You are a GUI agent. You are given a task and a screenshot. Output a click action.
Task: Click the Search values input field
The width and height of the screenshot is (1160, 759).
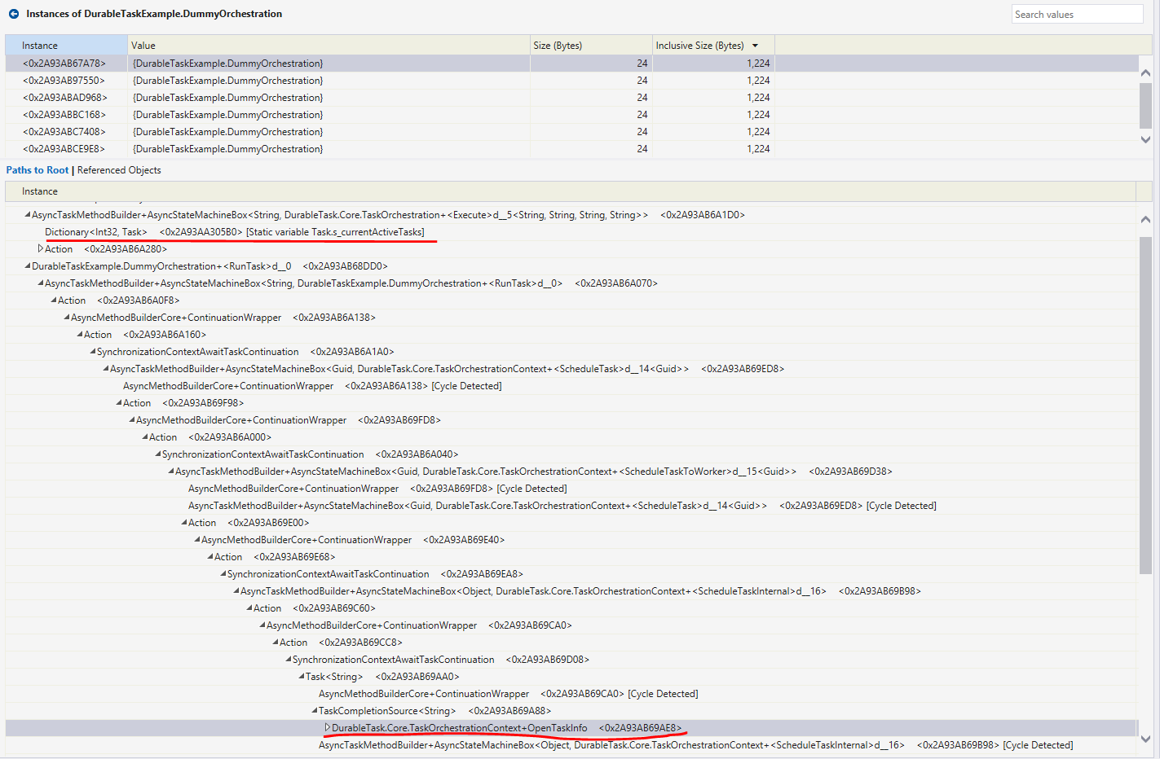1076,14
